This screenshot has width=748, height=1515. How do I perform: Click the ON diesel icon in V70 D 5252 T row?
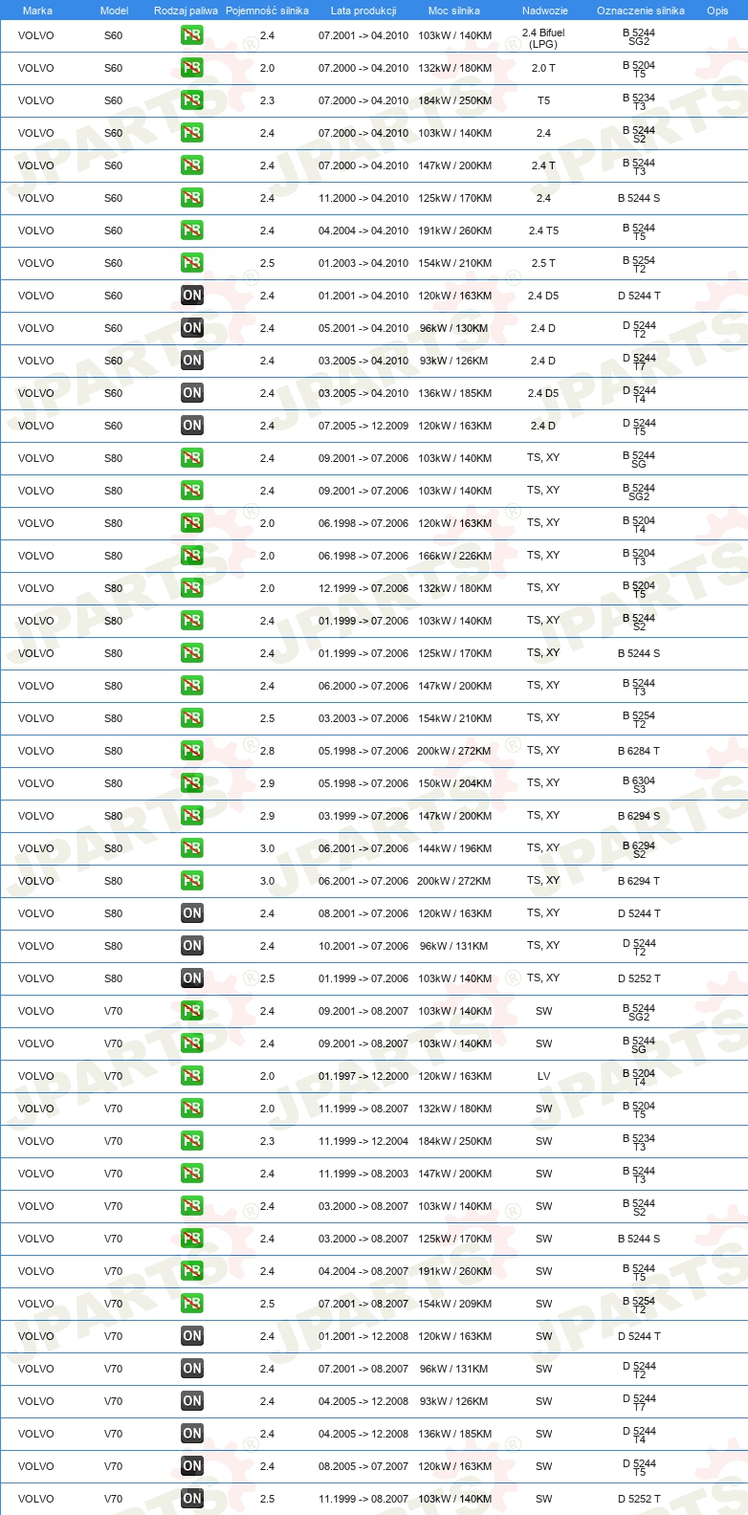pyautogui.click(x=192, y=1499)
